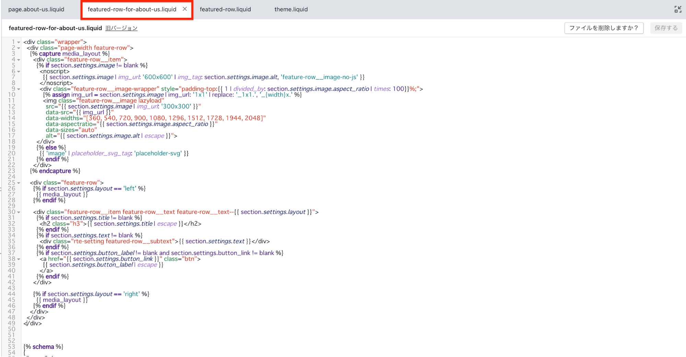Collapse the anchor tag fold at line 38
Screen dimensions: 686x357
(x=19, y=259)
